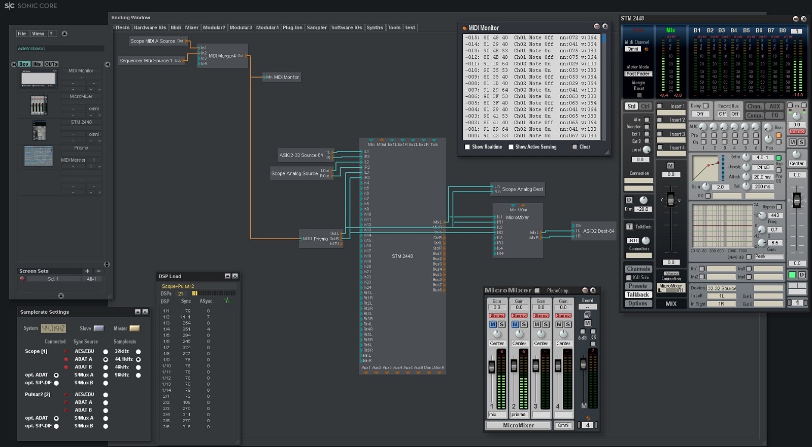812x447 pixels.
Task: Click the Presets button in STM 2448
Action: [x=638, y=286]
